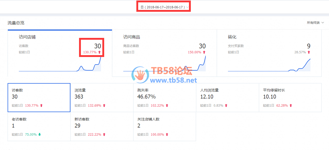Choose the 平均停留时长 metric card
Image resolution: width=329 pixels, height=150 pixels.
(290, 97)
